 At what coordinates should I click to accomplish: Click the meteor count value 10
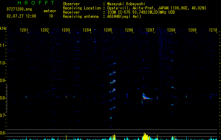click(51, 16)
